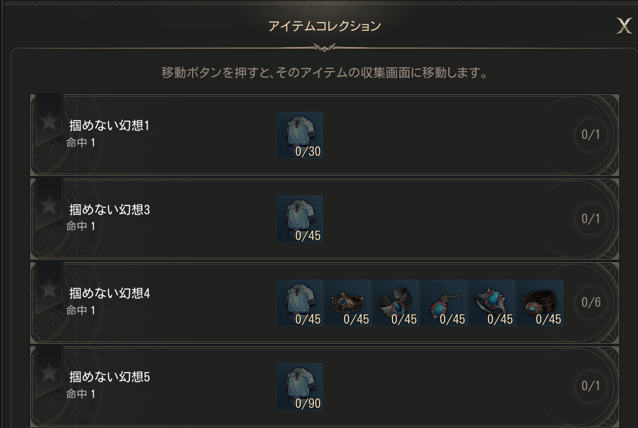Click the turquoise bracelet item icon
The height and width of the screenshot is (428, 638).
pyautogui.click(x=396, y=302)
